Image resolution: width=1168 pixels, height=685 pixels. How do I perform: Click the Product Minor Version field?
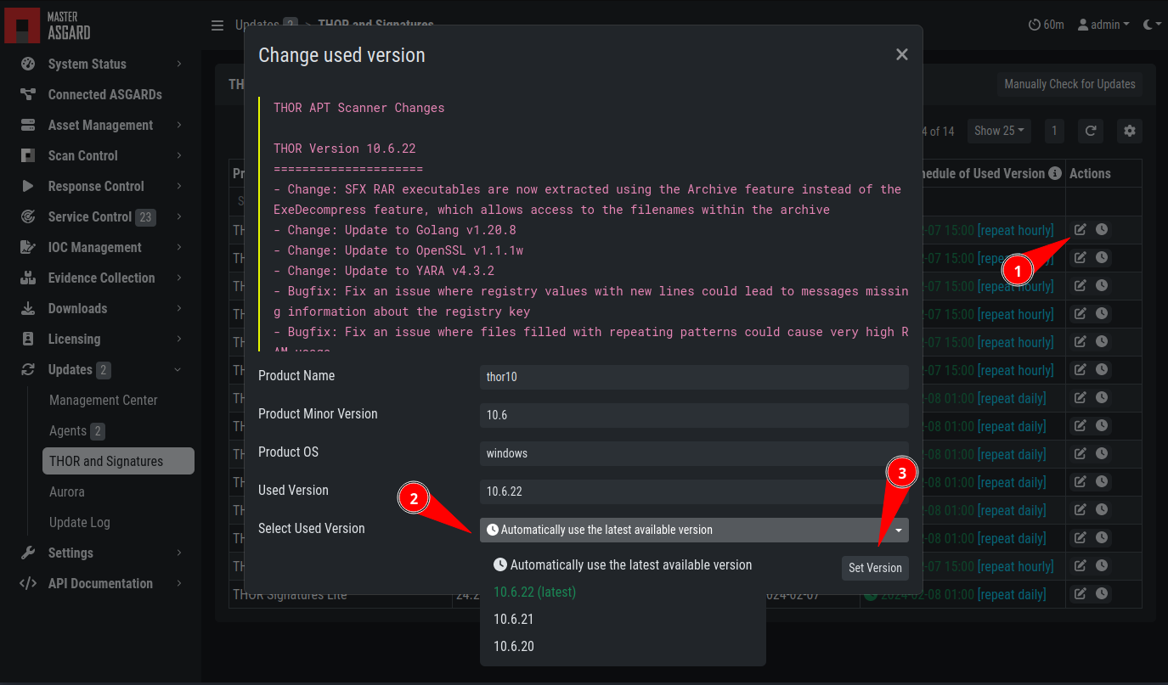[x=694, y=415]
